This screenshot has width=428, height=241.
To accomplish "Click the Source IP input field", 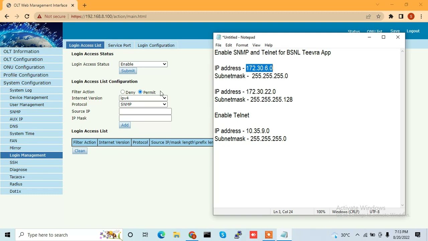I will coord(145,111).
